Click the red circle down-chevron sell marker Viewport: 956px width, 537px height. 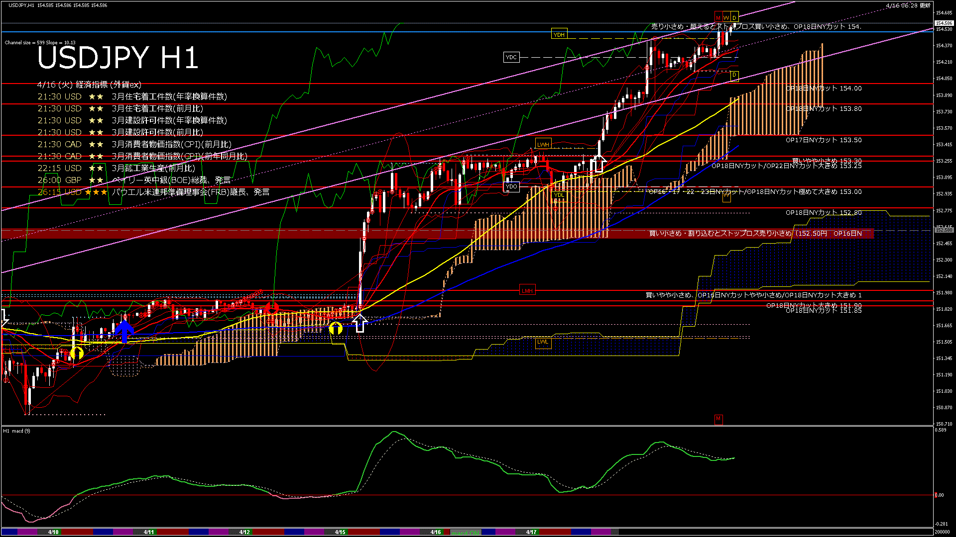[271, 308]
